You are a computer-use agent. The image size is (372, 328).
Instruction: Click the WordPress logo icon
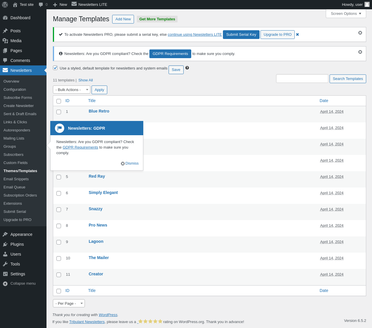coord(5,5)
